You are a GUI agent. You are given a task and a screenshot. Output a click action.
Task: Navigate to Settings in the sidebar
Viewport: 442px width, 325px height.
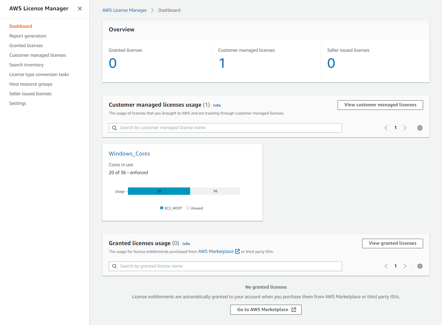pos(17,103)
